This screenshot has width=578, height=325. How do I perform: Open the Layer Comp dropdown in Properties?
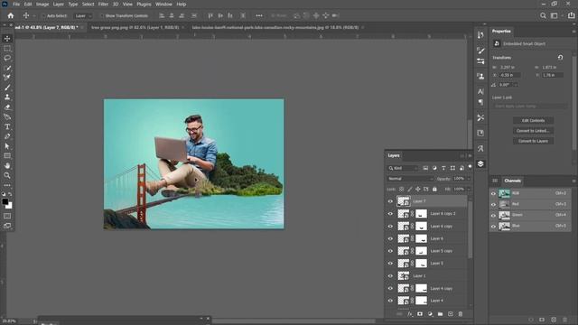click(530, 107)
